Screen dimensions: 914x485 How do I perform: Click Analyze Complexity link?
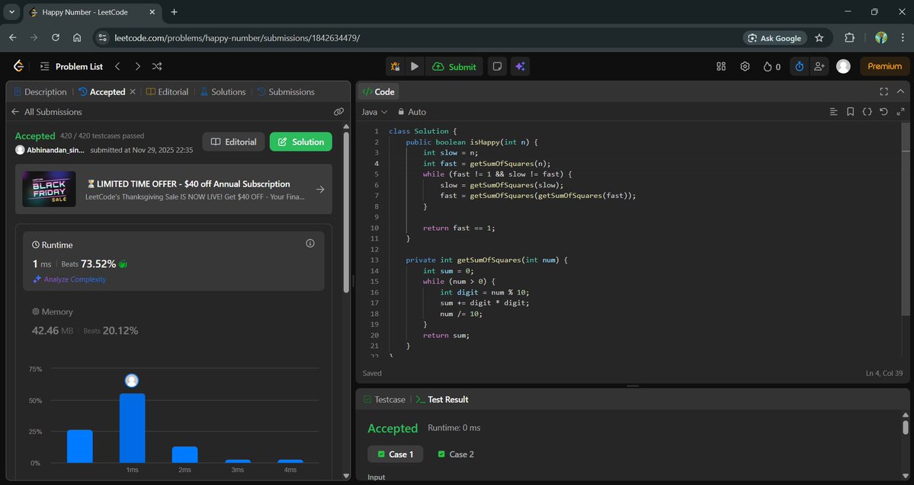[x=69, y=279]
